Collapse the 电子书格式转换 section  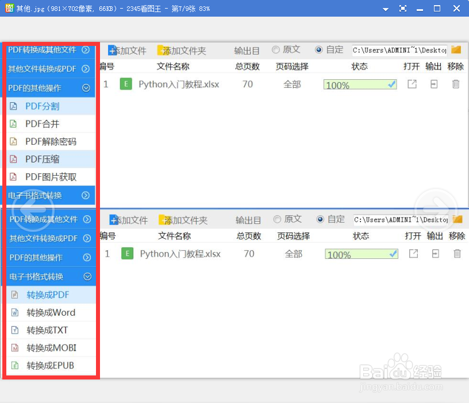point(87,276)
